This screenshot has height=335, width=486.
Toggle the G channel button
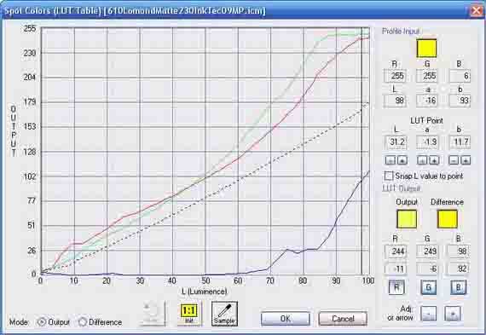click(428, 287)
